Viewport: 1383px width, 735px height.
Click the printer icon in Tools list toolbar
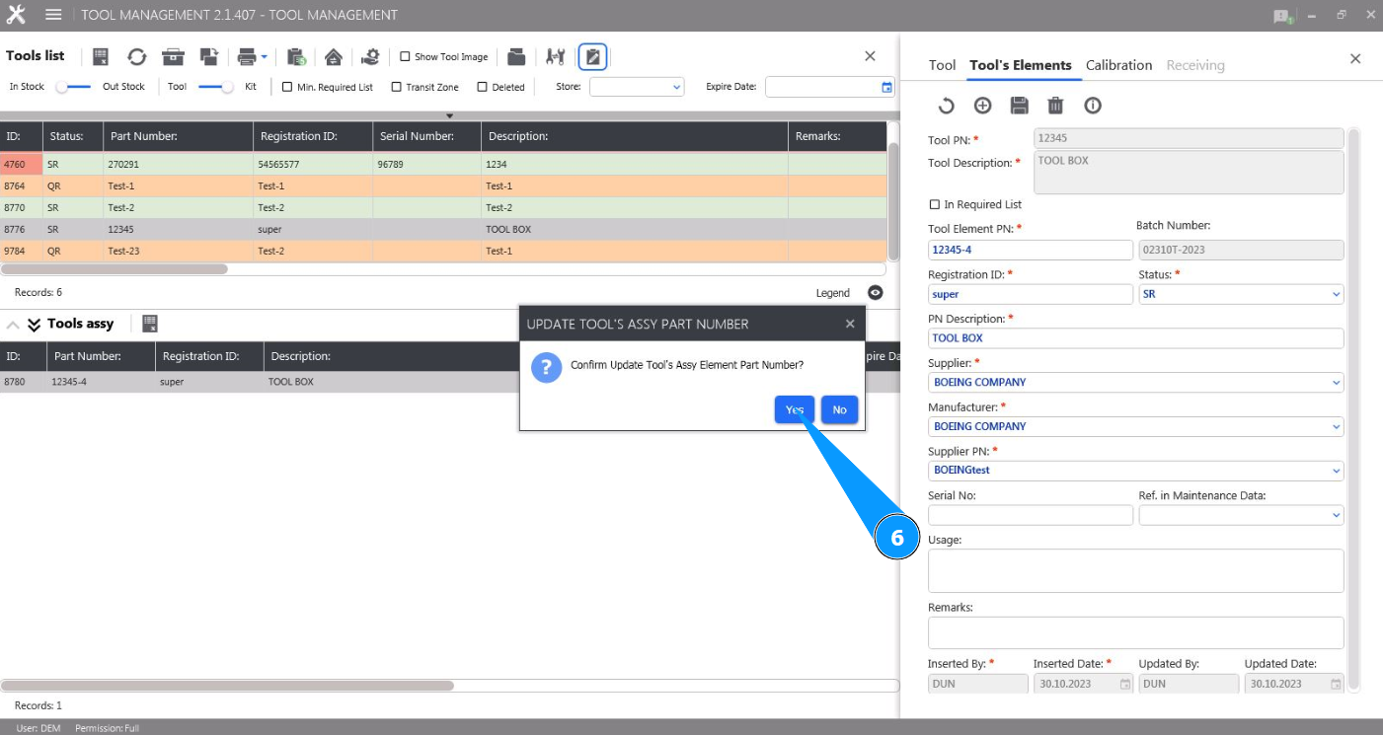(x=247, y=57)
